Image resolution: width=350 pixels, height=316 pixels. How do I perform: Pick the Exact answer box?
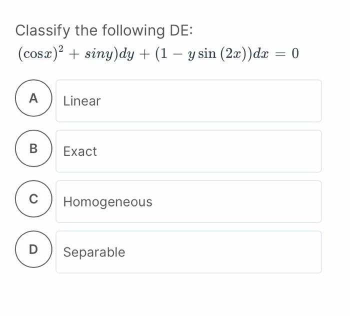pyautogui.click(x=188, y=151)
